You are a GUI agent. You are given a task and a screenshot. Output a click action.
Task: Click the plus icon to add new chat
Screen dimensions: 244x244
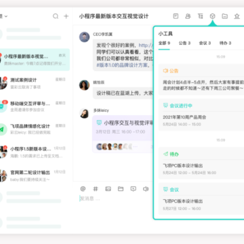click(66, 16)
